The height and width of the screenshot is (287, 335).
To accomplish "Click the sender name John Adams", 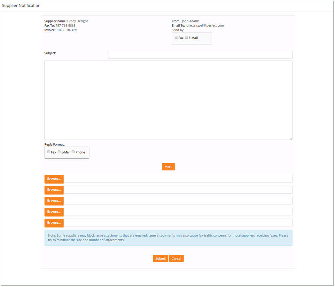I will click(191, 21).
